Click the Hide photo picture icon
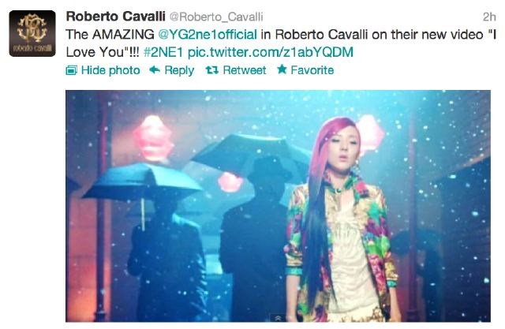 tap(72, 70)
